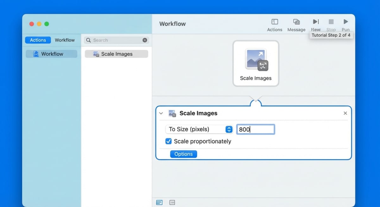Click the magnifier icon in the search field
Viewport: 380px width, 207px height.
[88, 40]
